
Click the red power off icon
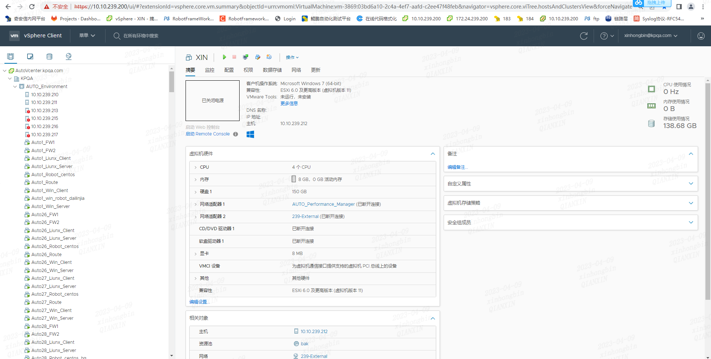pyautogui.click(x=234, y=57)
